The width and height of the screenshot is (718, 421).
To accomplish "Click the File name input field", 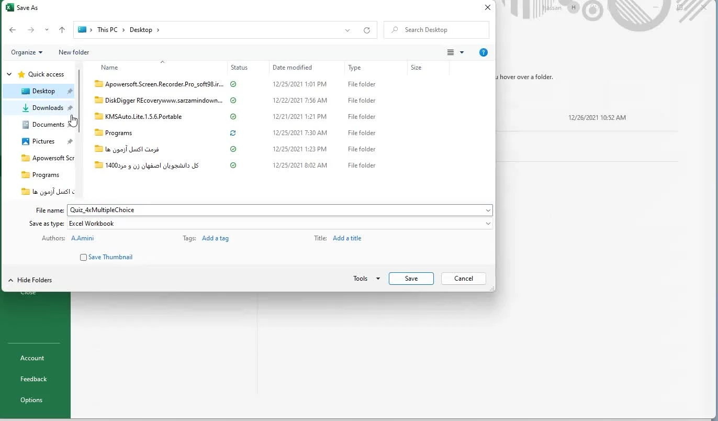I will coord(276,210).
